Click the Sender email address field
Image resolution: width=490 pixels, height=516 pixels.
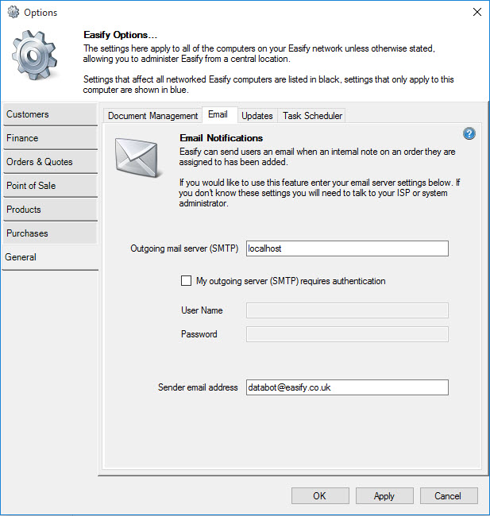click(347, 387)
